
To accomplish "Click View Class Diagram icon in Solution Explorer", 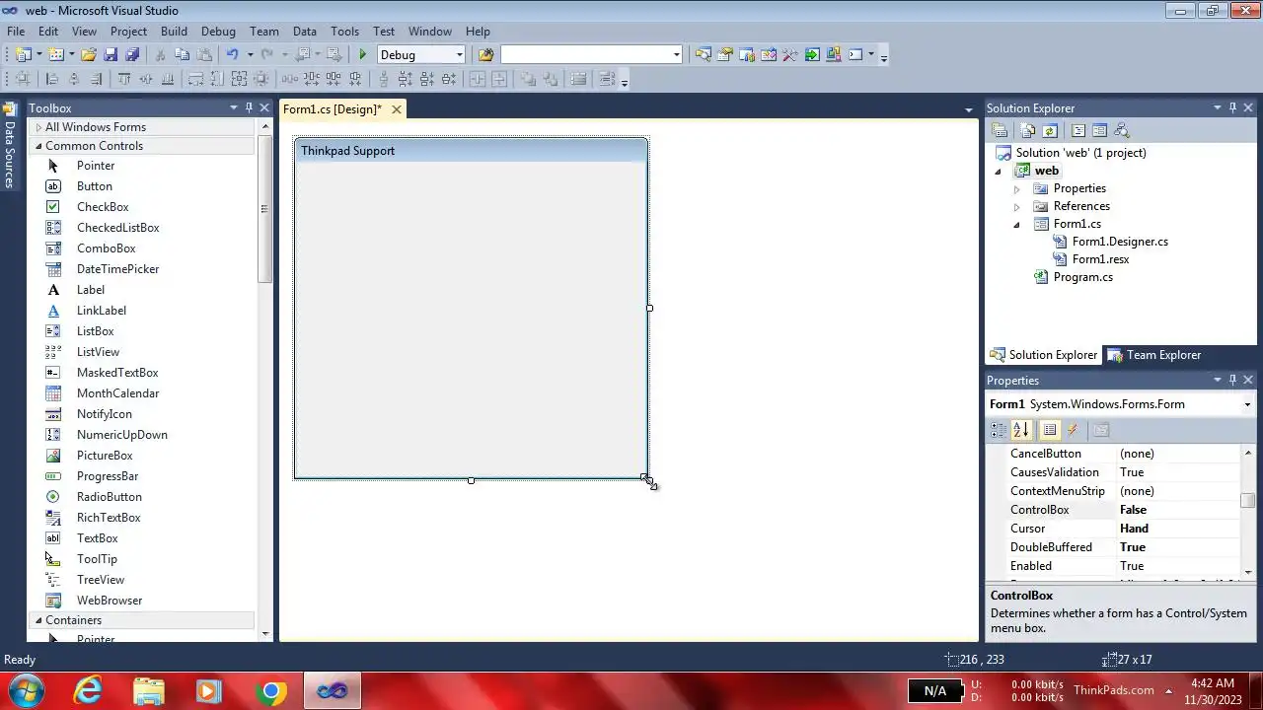I will [x=1121, y=130].
